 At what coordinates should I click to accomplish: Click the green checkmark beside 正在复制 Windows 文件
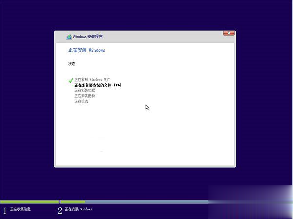[x=71, y=80]
